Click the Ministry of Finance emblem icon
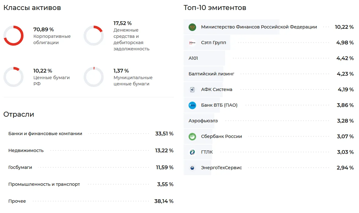This screenshot has width=359, height=213. (x=192, y=27)
